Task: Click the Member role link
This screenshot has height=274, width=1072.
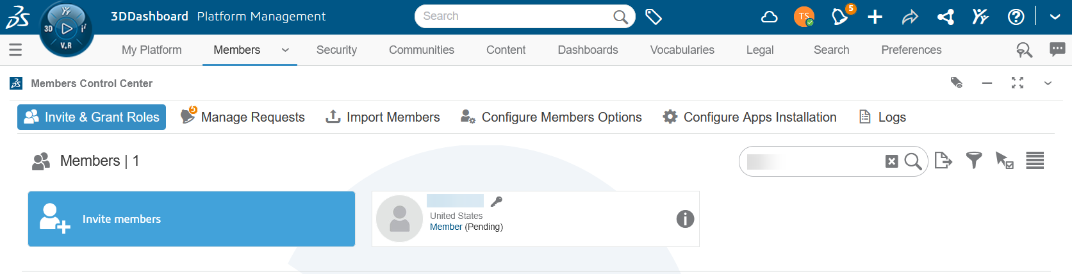Action: (446, 227)
